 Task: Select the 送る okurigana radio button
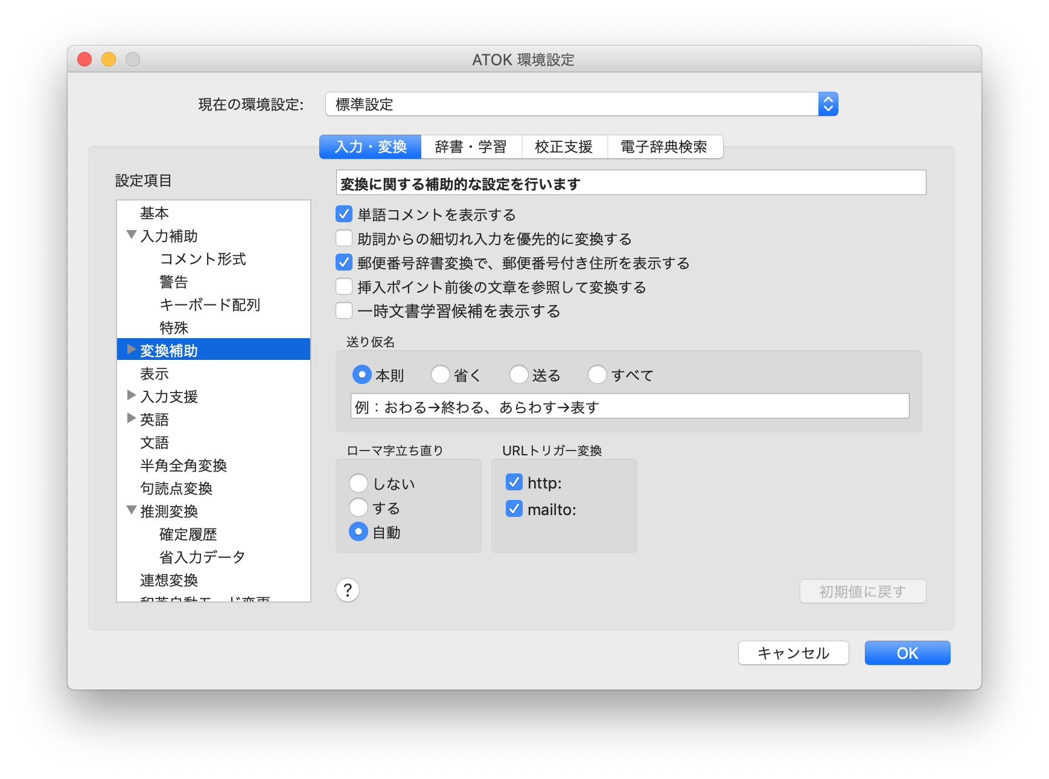(x=518, y=374)
